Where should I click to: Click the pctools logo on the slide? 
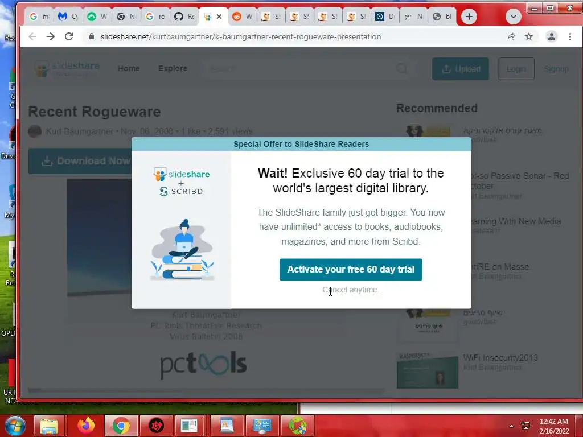(203, 364)
